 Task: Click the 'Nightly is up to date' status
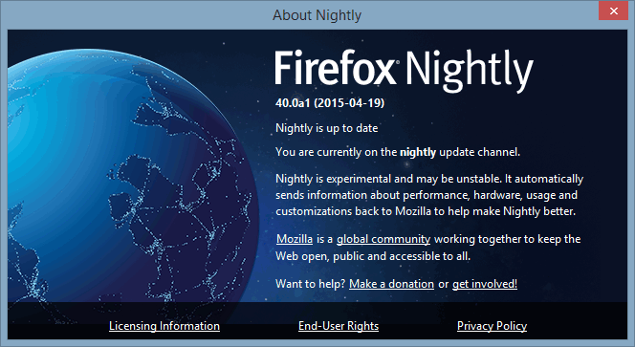[x=327, y=128]
